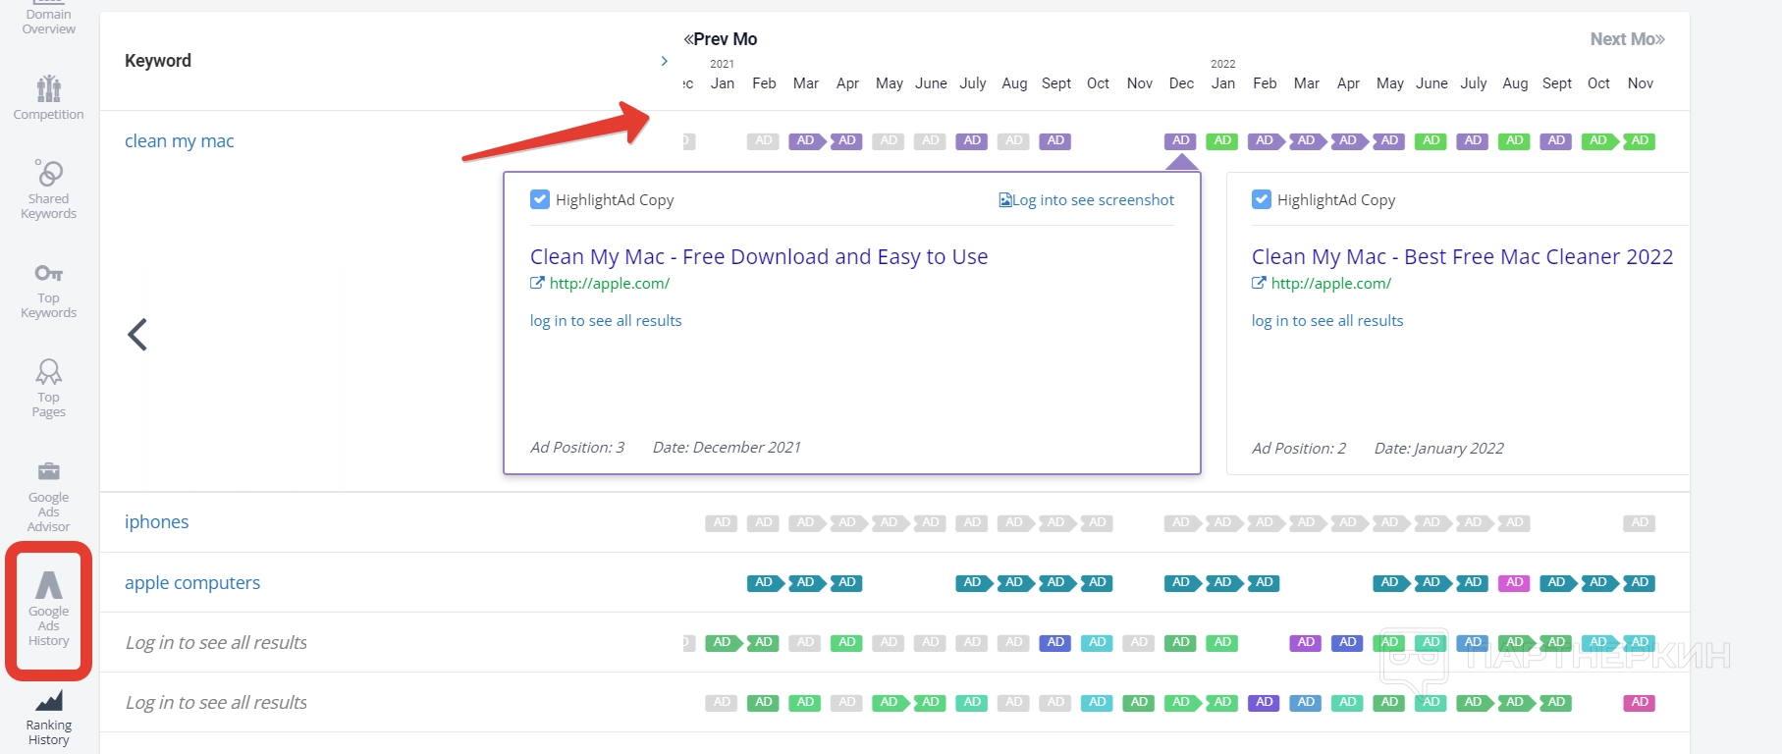Open Google Ads Advisor briefcase icon
Image resolution: width=1782 pixels, height=754 pixels.
tap(48, 471)
